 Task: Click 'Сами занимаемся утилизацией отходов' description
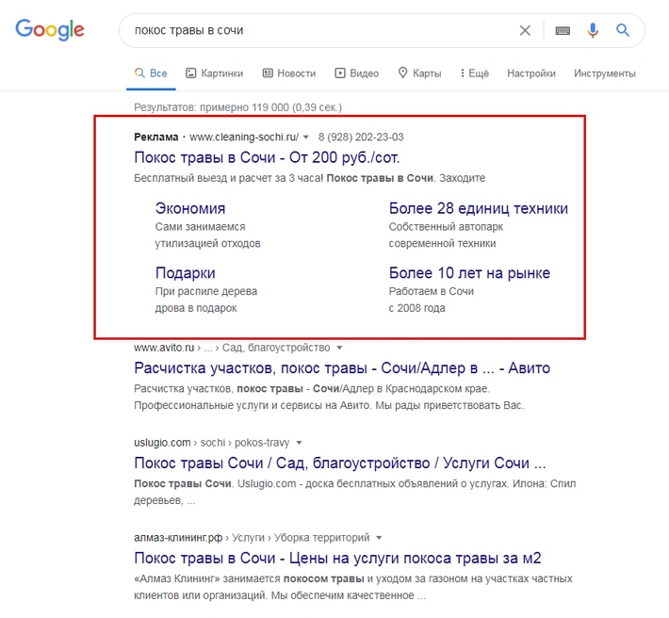pos(208,235)
